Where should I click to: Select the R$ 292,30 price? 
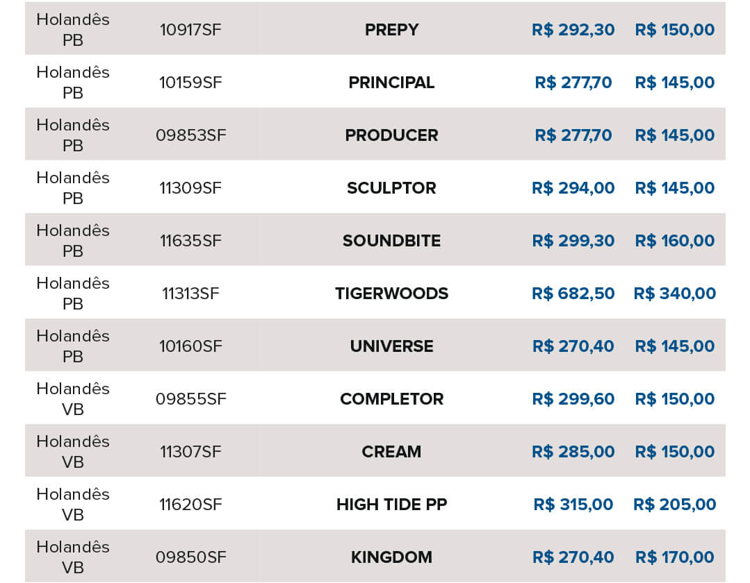click(573, 30)
